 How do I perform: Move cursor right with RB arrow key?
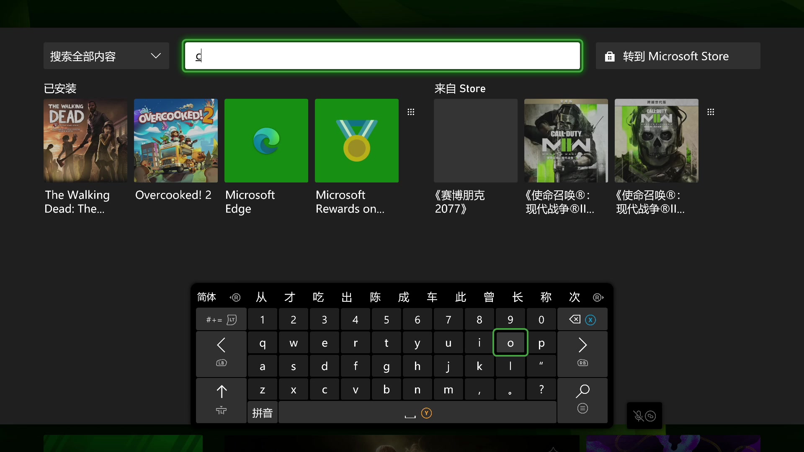pyautogui.click(x=582, y=354)
